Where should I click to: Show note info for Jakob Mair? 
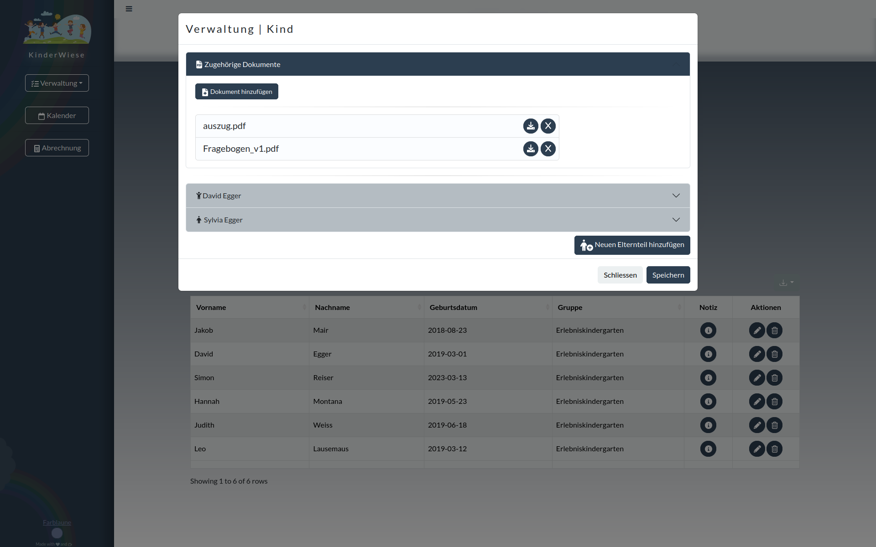[708, 330]
